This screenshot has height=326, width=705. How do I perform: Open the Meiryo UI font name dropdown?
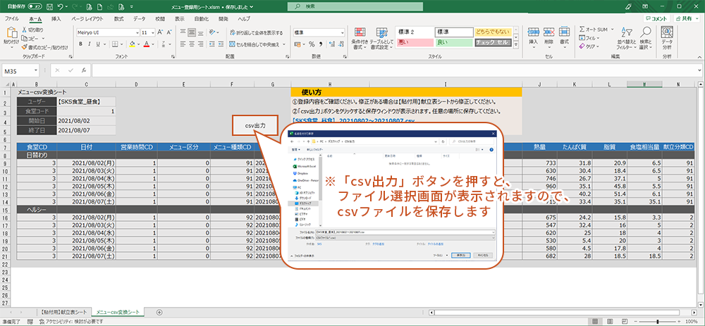point(135,32)
